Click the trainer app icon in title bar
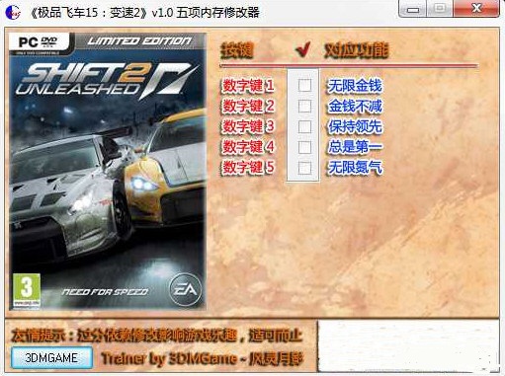Screen dimensions: 505x376 pos(13,13)
